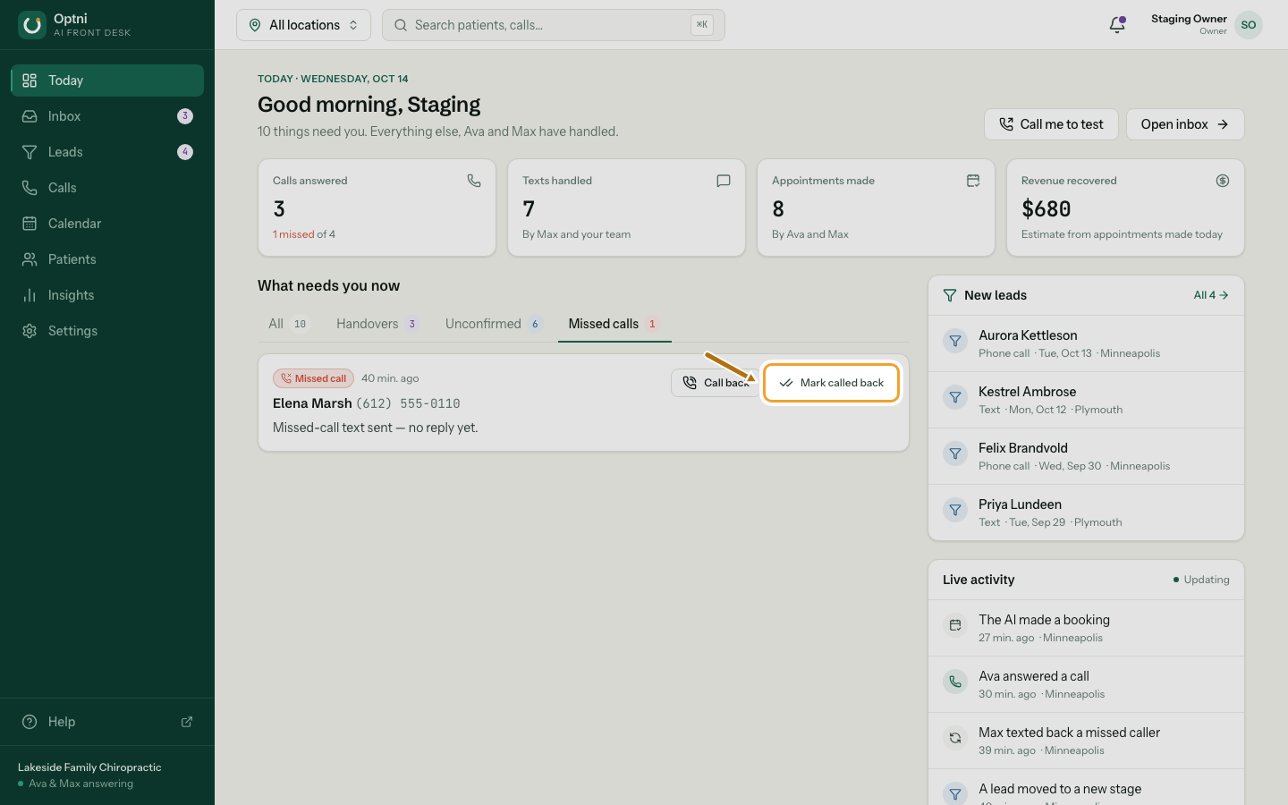Viewport: 1288px width, 805px height.
Task: Open Help in the sidebar footer
Action: pos(107,722)
